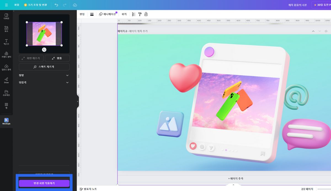This screenshot has height=191, width=331.
Task: Click the 페이지 2 label above canvas
Action: (x=122, y=31)
